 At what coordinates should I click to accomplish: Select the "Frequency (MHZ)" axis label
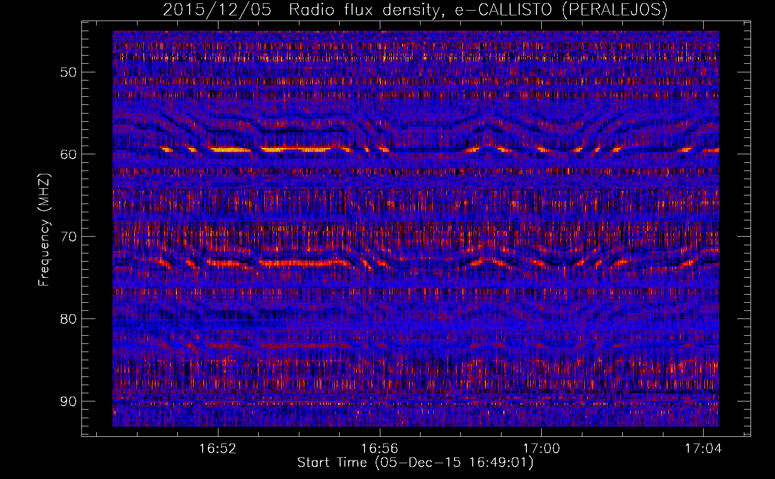pos(44,230)
